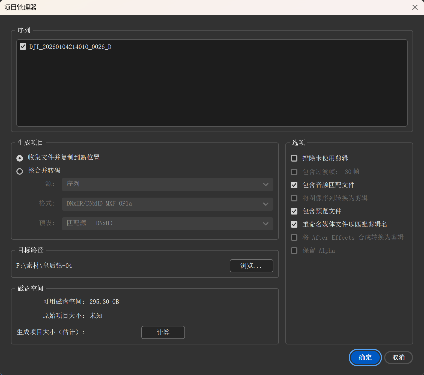Disable the 包含音频匹配文件 checkbox
Image resolution: width=424 pixels, height=375 pixels.
(294, 185)
